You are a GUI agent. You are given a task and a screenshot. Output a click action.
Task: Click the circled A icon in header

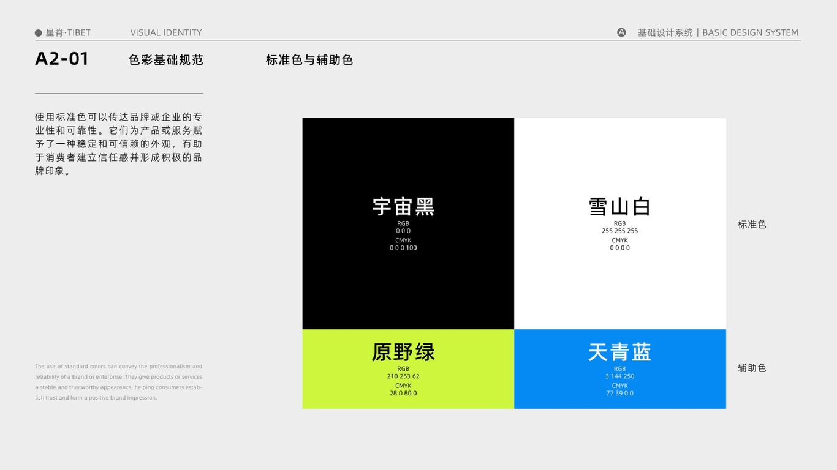[621, 32]
